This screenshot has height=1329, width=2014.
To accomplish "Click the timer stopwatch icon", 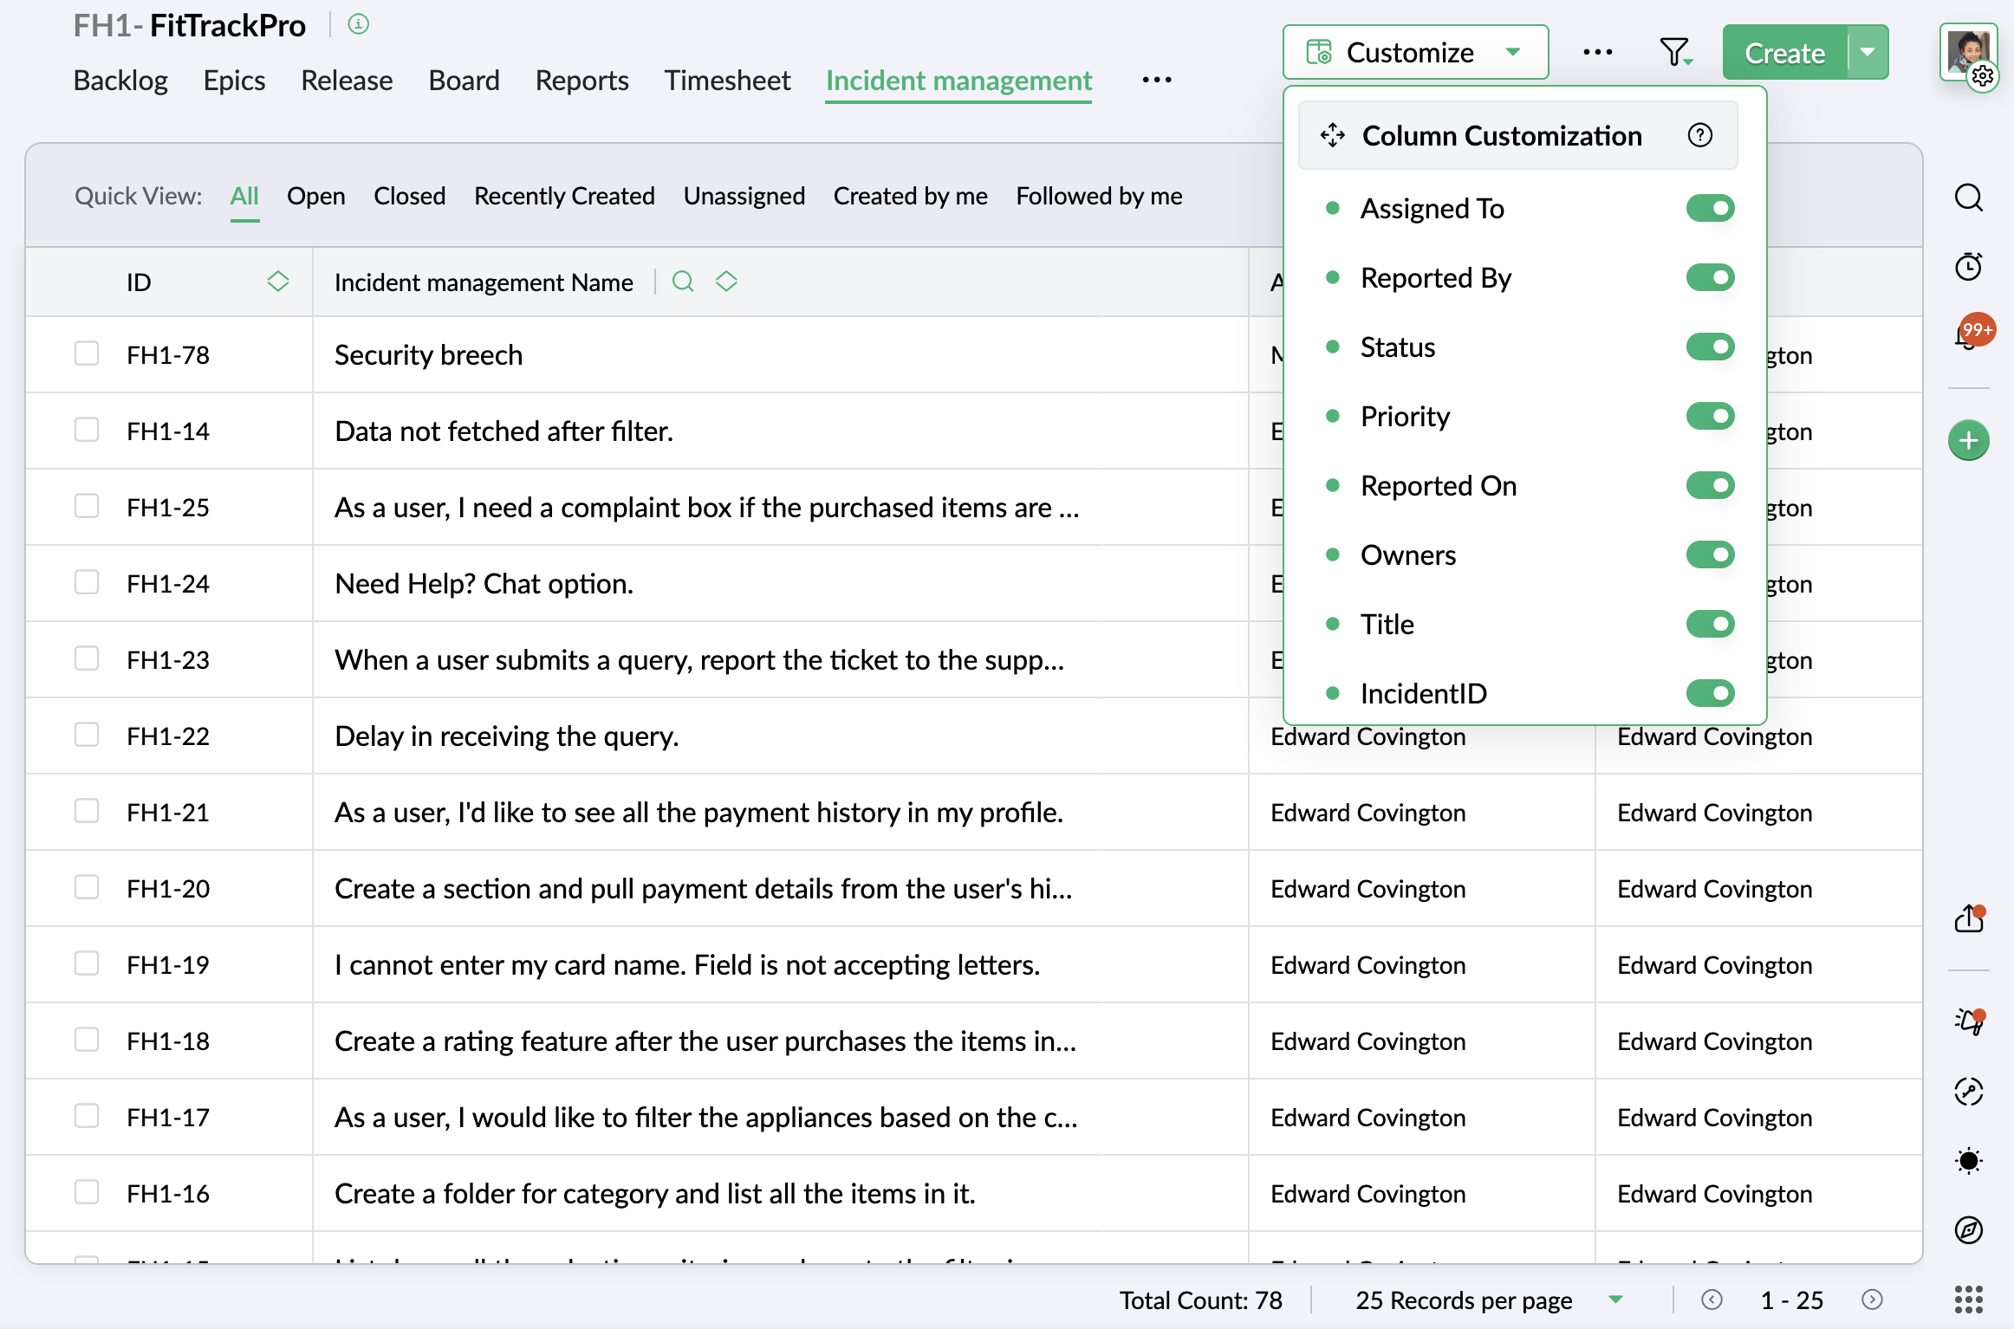I will point(1968,266).
